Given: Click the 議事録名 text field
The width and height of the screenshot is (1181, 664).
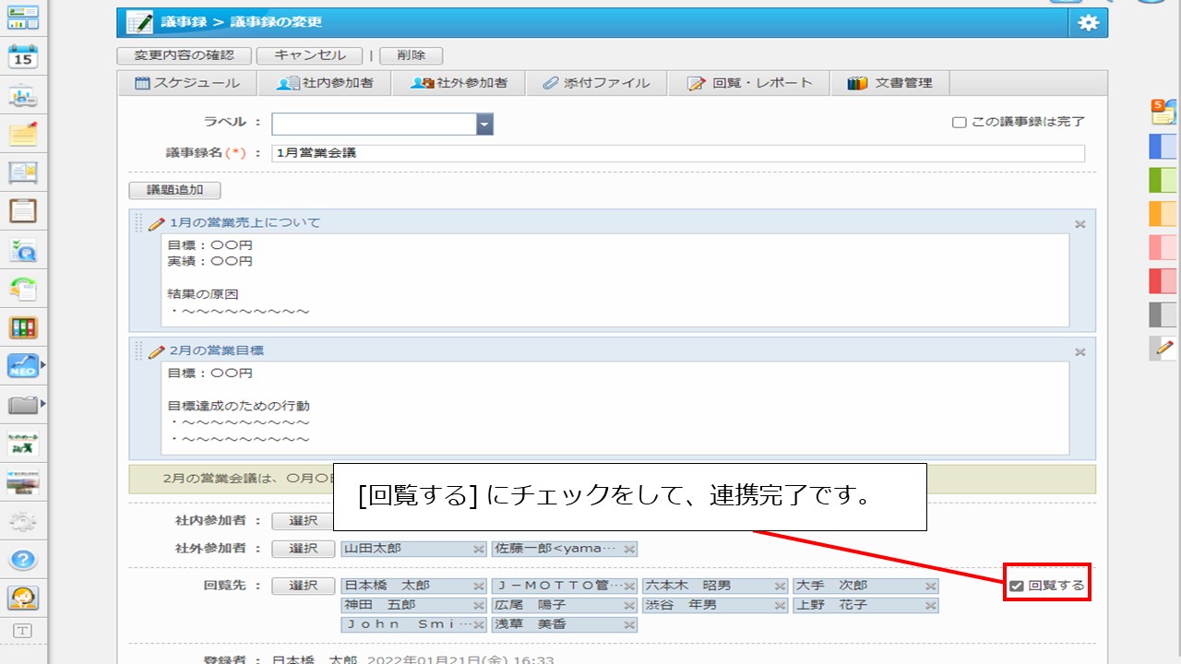Looking at the screenshot, I should coord(678,153).
